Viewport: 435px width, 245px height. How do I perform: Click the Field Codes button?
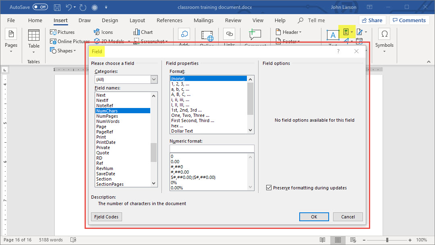click(x=106, y=217)
